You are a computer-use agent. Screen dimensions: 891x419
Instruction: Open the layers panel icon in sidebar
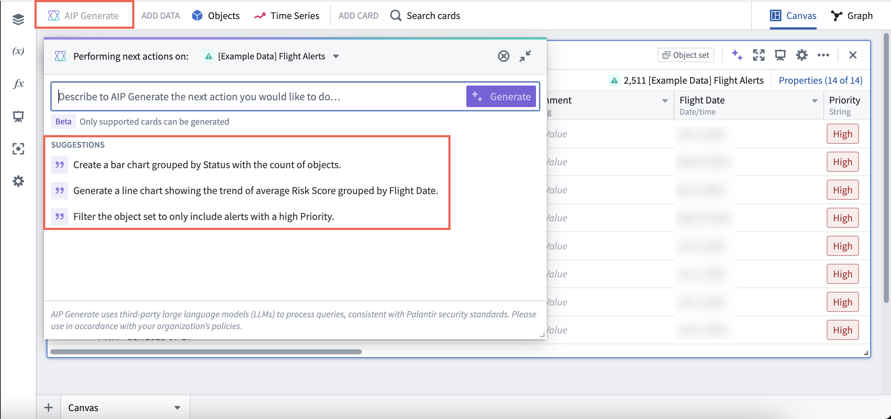pyautogui.click(x=18, y=19)
